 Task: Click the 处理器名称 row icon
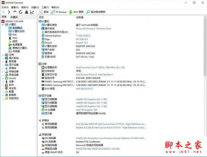(43, 67)
